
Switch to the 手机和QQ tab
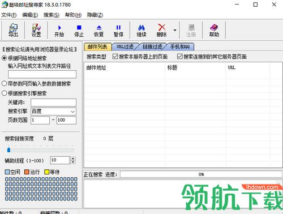[180, 46]
